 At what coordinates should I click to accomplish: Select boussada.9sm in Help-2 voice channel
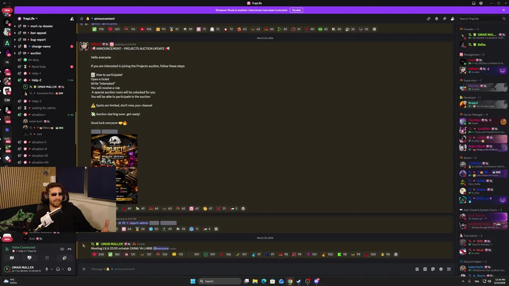click(x=45, y=93)
